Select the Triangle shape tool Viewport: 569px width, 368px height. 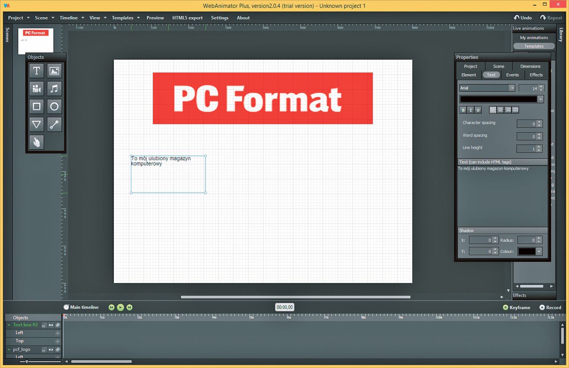(36, 124)
